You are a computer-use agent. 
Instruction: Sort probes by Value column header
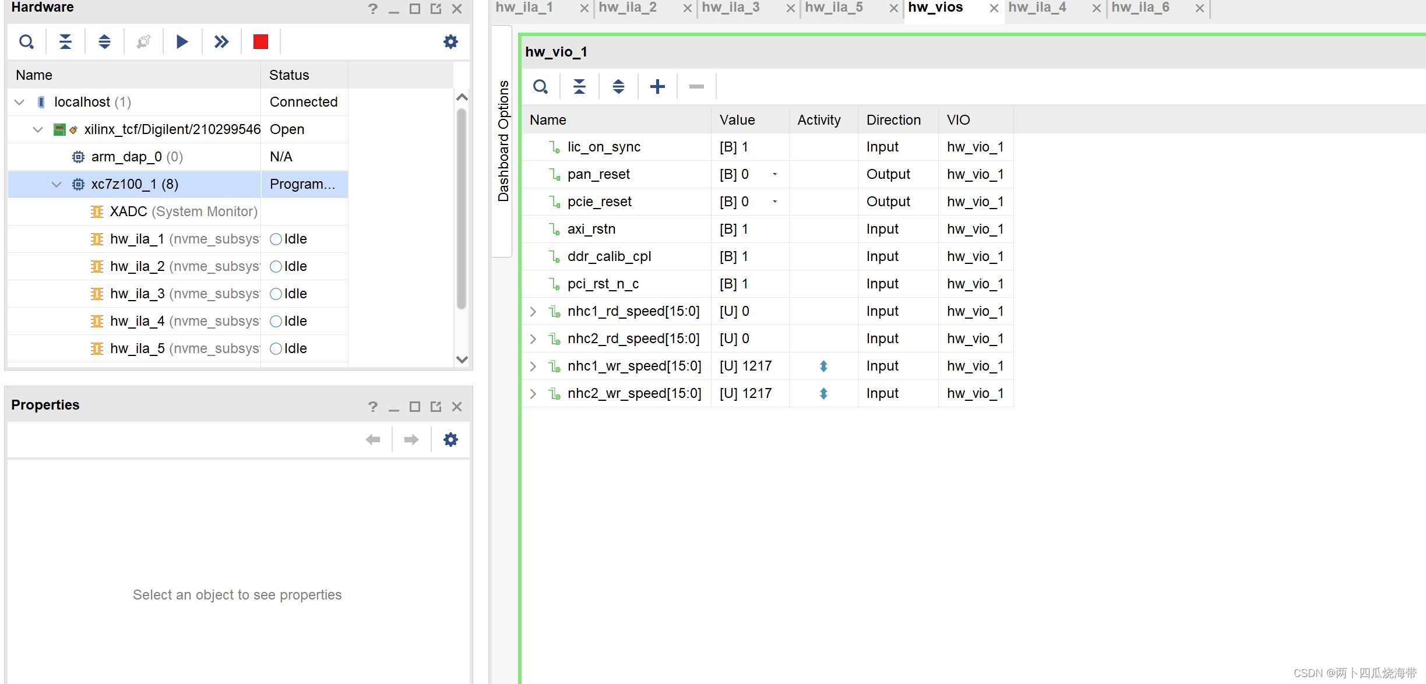(750, 120)
